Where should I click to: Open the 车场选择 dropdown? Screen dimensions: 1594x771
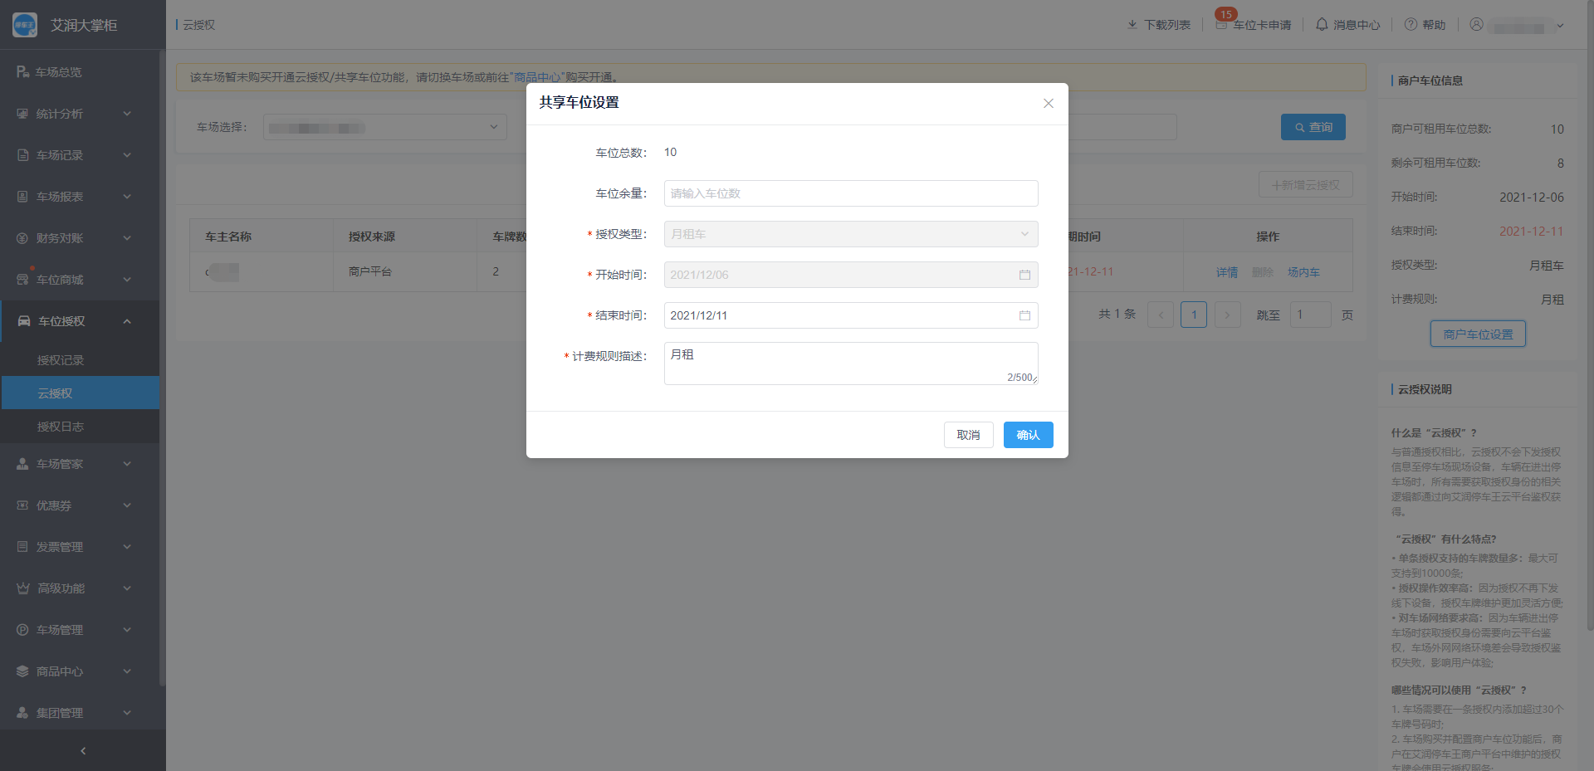click(385, 127)
